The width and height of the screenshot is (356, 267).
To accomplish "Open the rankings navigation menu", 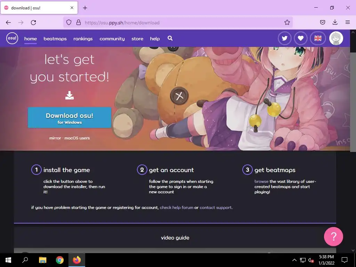I will [83, 39].
